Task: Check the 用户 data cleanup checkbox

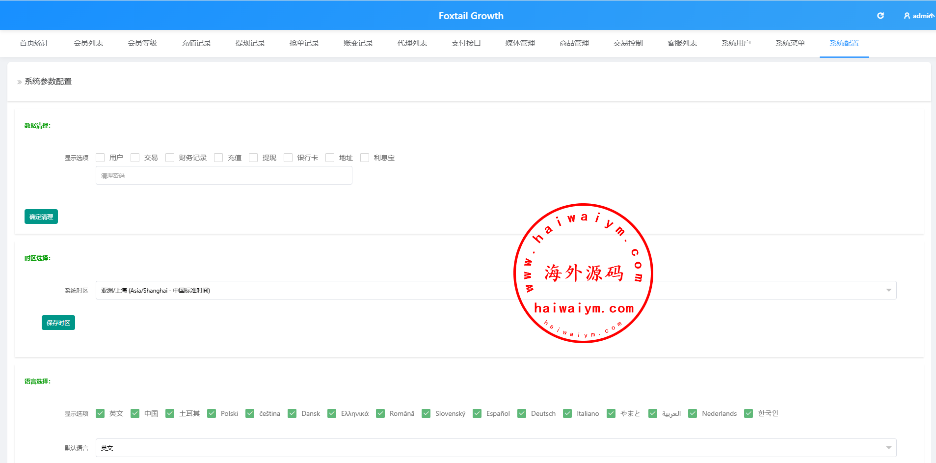Action: pos(100,158)
